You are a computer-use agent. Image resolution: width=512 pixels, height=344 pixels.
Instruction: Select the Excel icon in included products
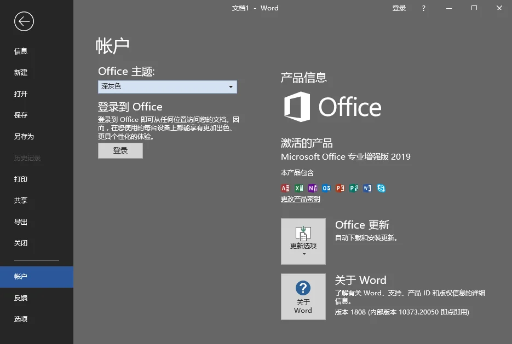298,188
